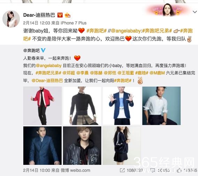This screenshot has height=176, width=198.
Task: Open the post options chevron menu
Action: tap(195, 12)
